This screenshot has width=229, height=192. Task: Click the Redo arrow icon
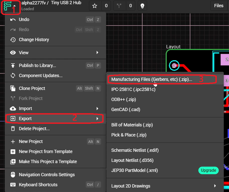pyautogui.click(x=13, y=30)
